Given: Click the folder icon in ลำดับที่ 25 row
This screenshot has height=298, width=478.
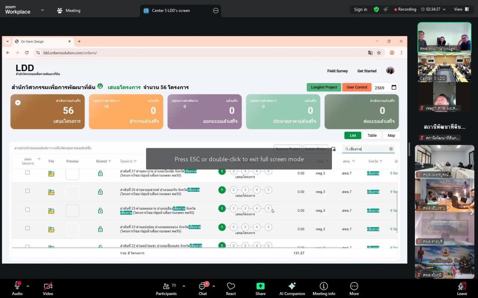Looking at the screenshot, I should [51, 211].
